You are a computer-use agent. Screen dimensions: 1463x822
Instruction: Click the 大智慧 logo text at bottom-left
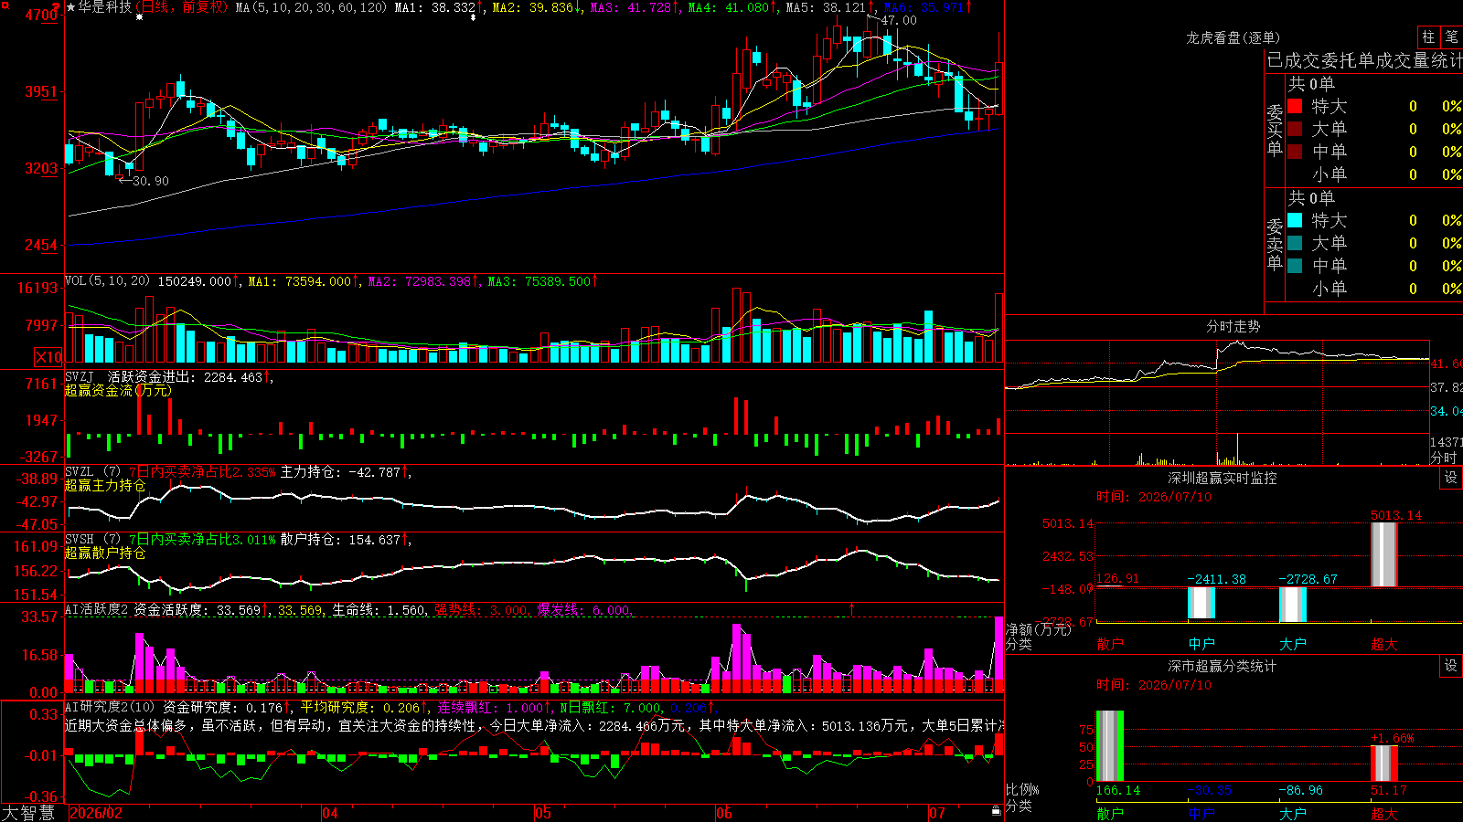(x=28, y=812)
